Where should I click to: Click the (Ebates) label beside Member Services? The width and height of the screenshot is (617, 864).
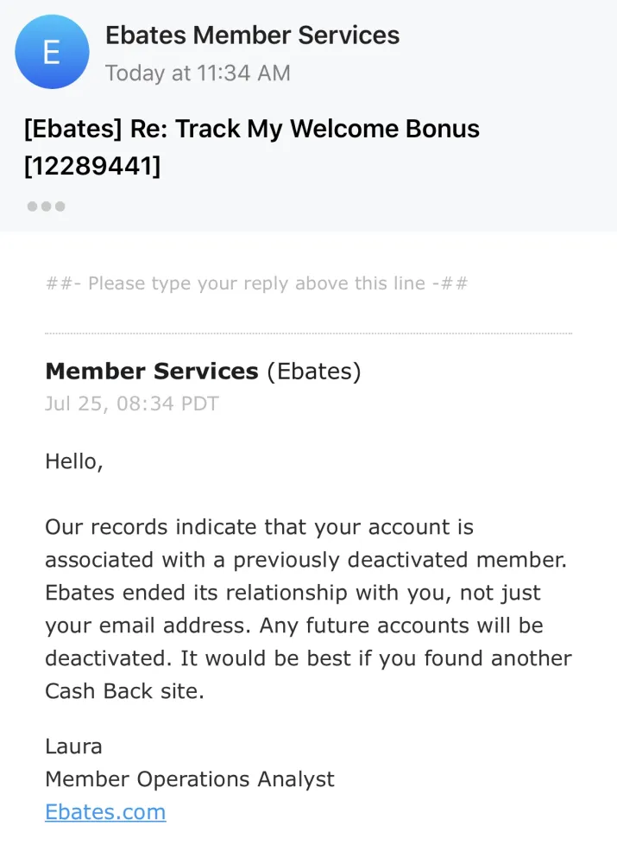point(313,372)
